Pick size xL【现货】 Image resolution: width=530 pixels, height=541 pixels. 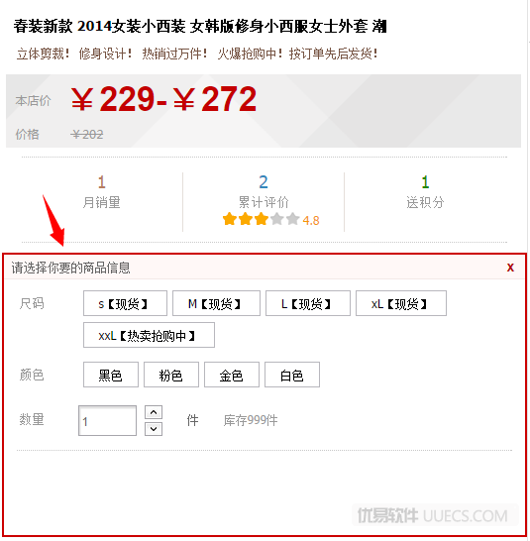tap(401, 303)
